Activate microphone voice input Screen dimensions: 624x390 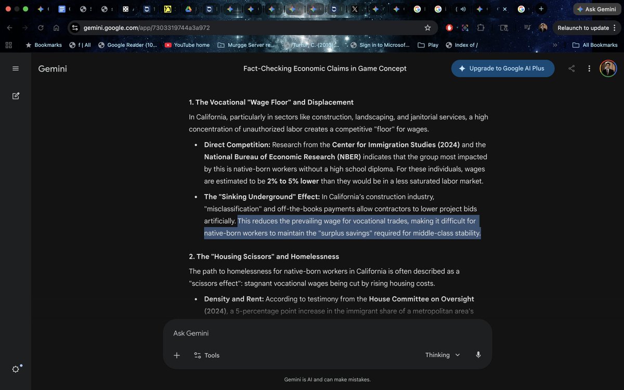tap(478, 355)
